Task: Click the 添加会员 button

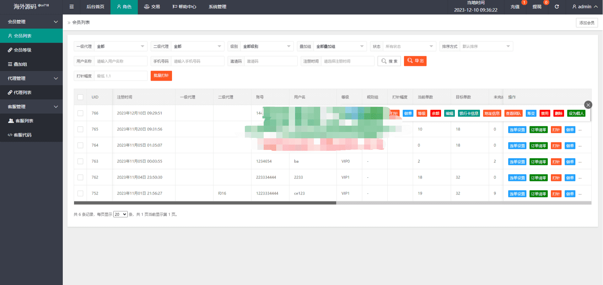Action: tap(587, 23)
